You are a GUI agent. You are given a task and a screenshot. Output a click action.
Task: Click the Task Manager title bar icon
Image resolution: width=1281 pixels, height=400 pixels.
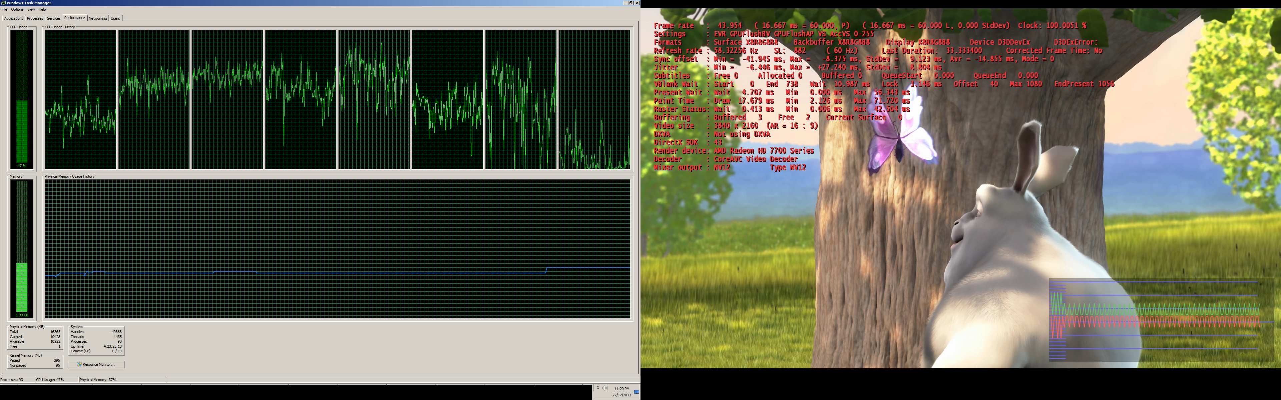(x=3, y=3)
